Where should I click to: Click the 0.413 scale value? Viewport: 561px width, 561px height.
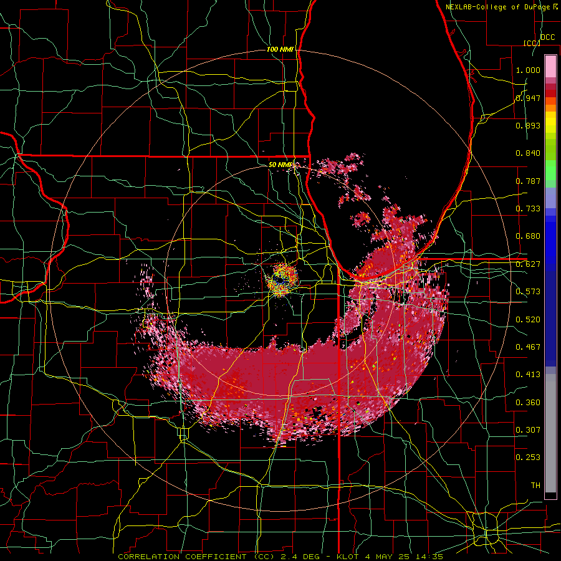pos(528,375)
